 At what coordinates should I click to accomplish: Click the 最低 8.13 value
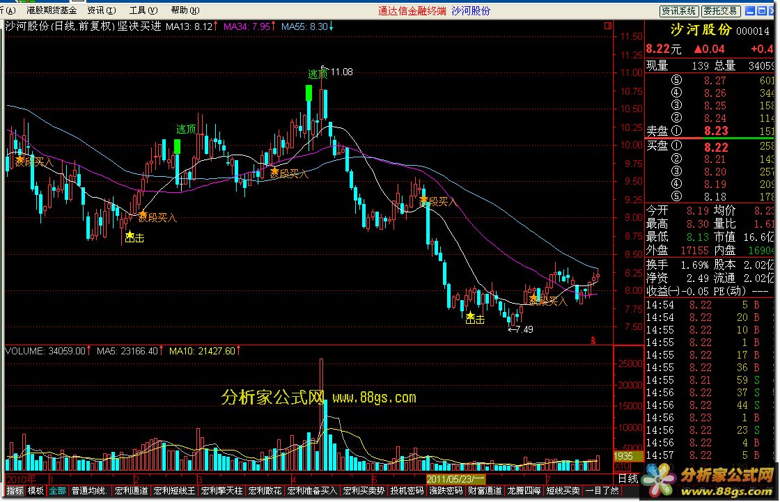tap(697, 237)
